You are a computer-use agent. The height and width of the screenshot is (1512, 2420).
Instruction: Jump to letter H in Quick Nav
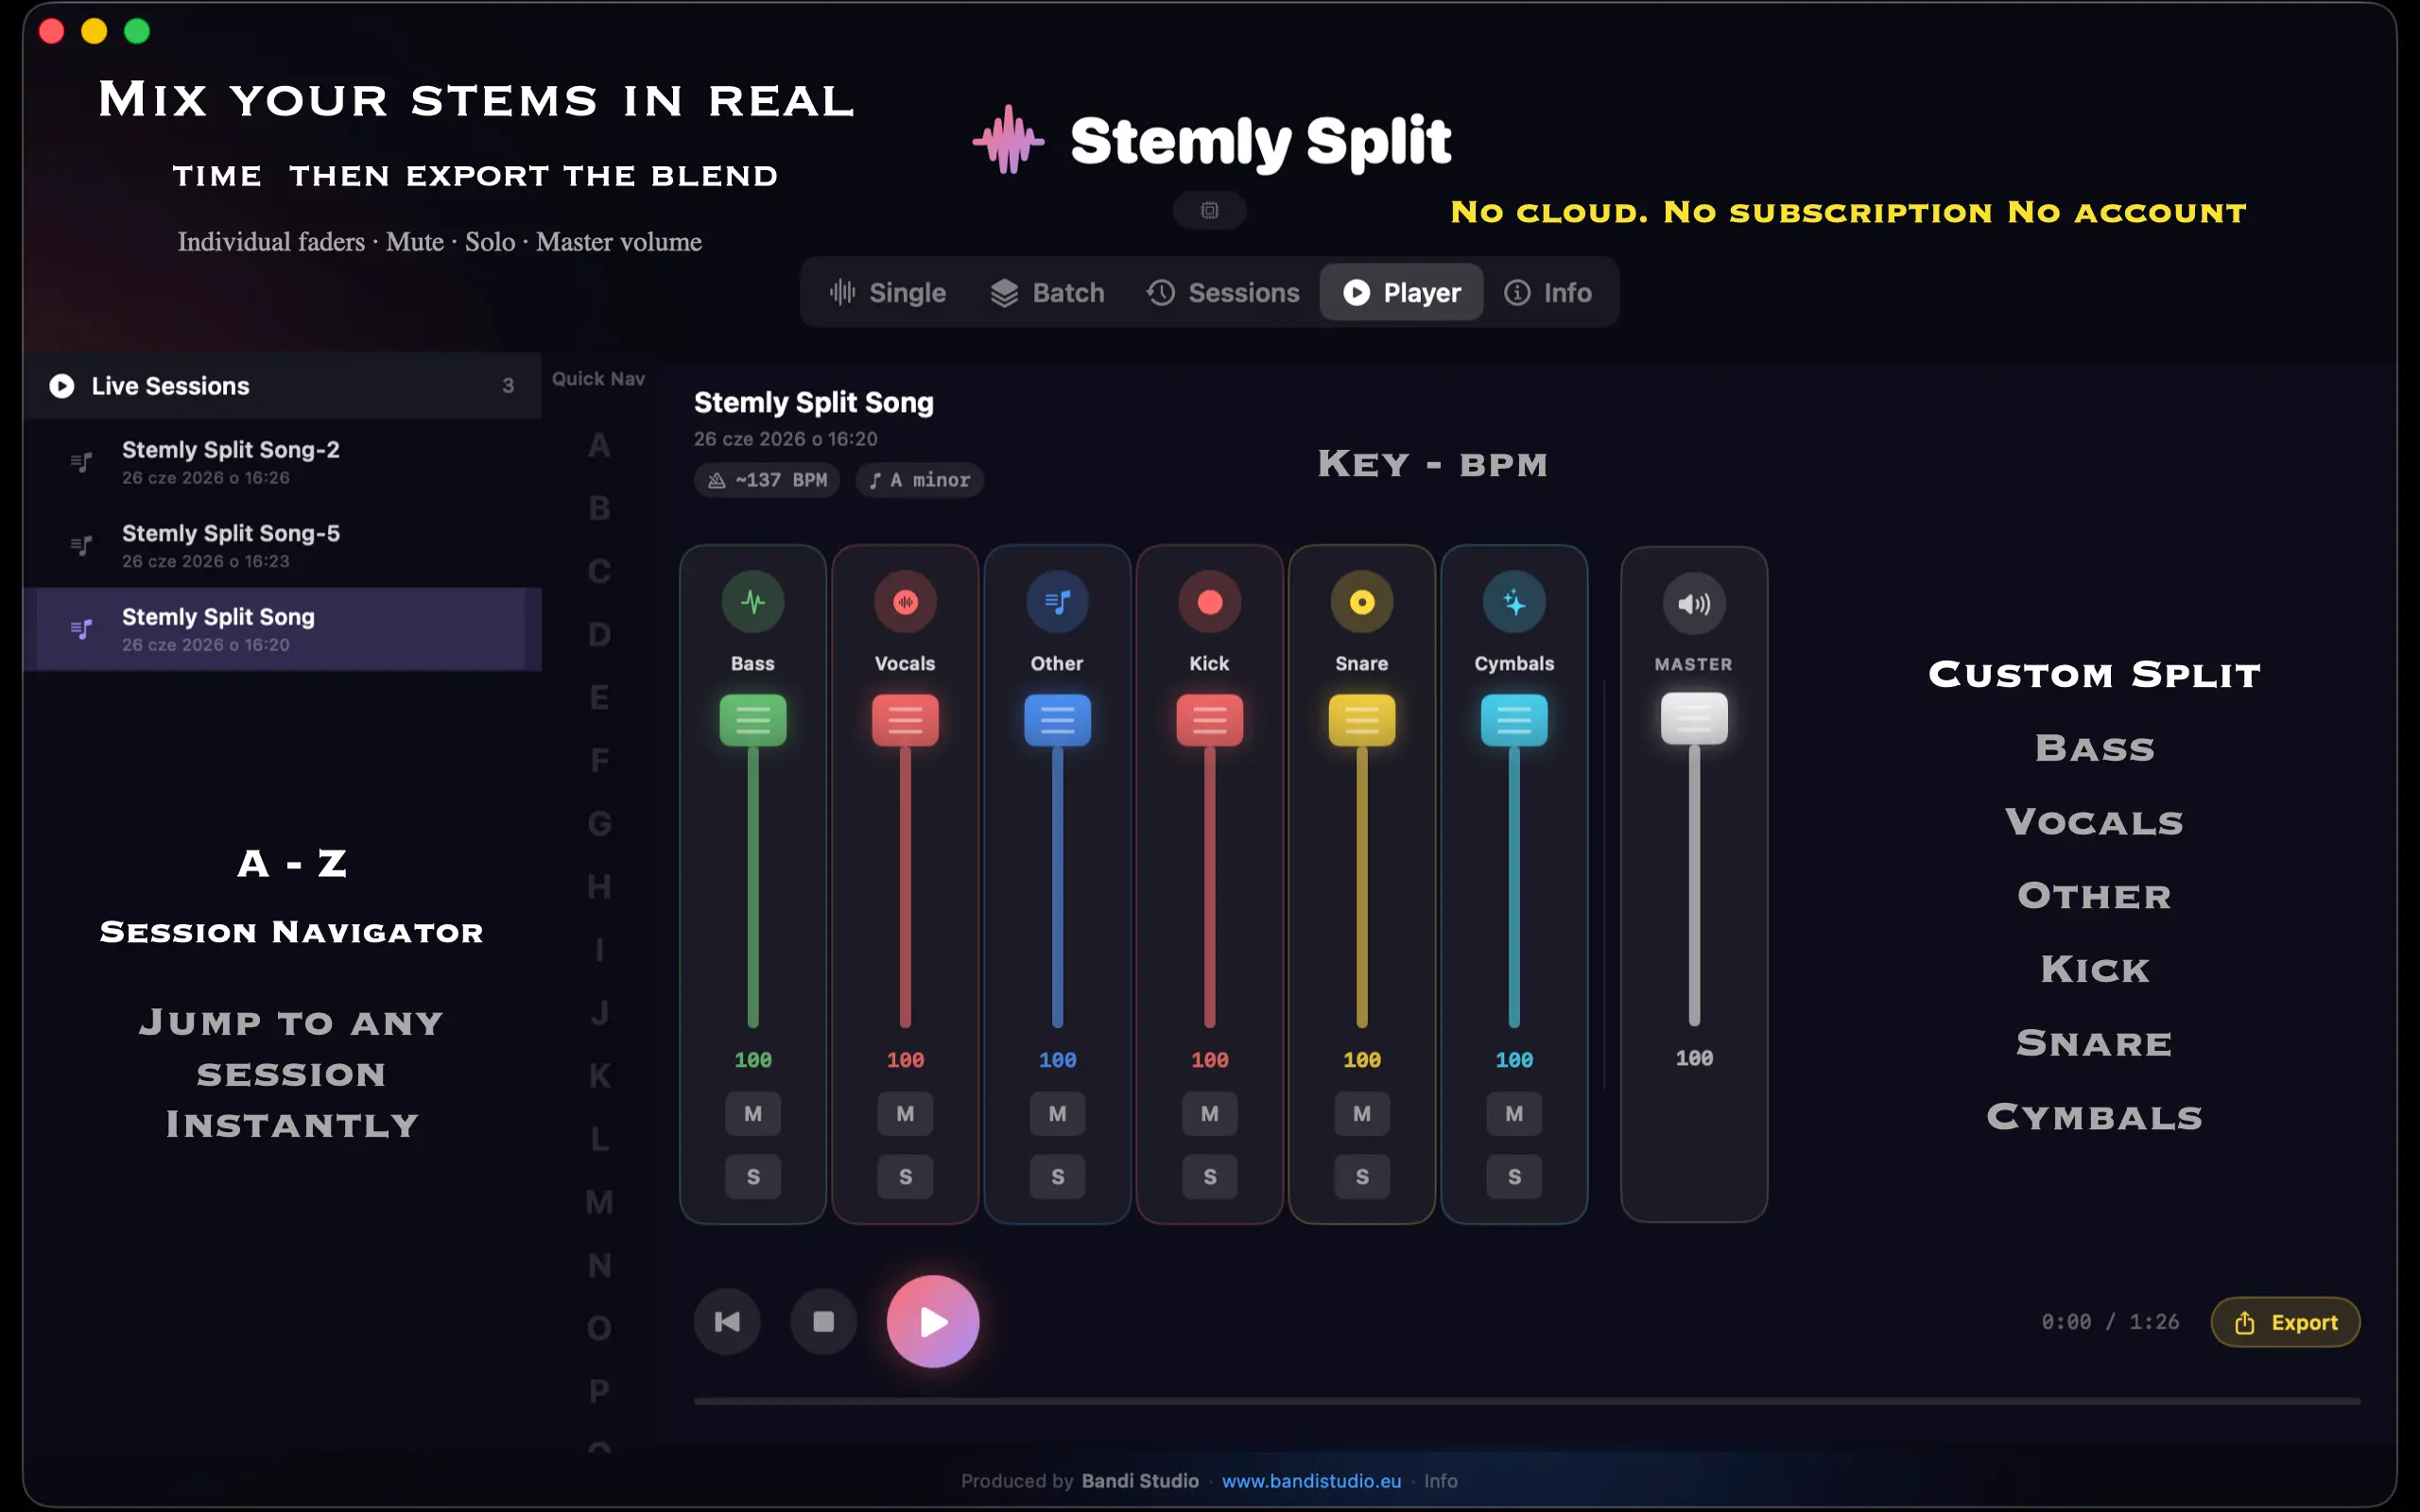(599, 887)
